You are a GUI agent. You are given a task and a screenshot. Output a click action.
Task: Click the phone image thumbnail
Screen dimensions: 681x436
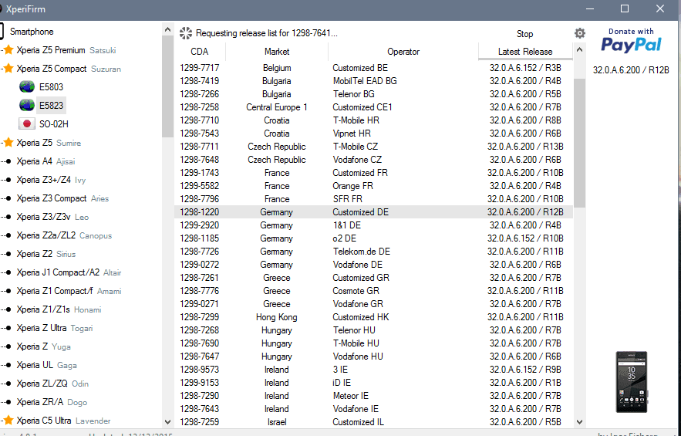click(x=632, y=382)
